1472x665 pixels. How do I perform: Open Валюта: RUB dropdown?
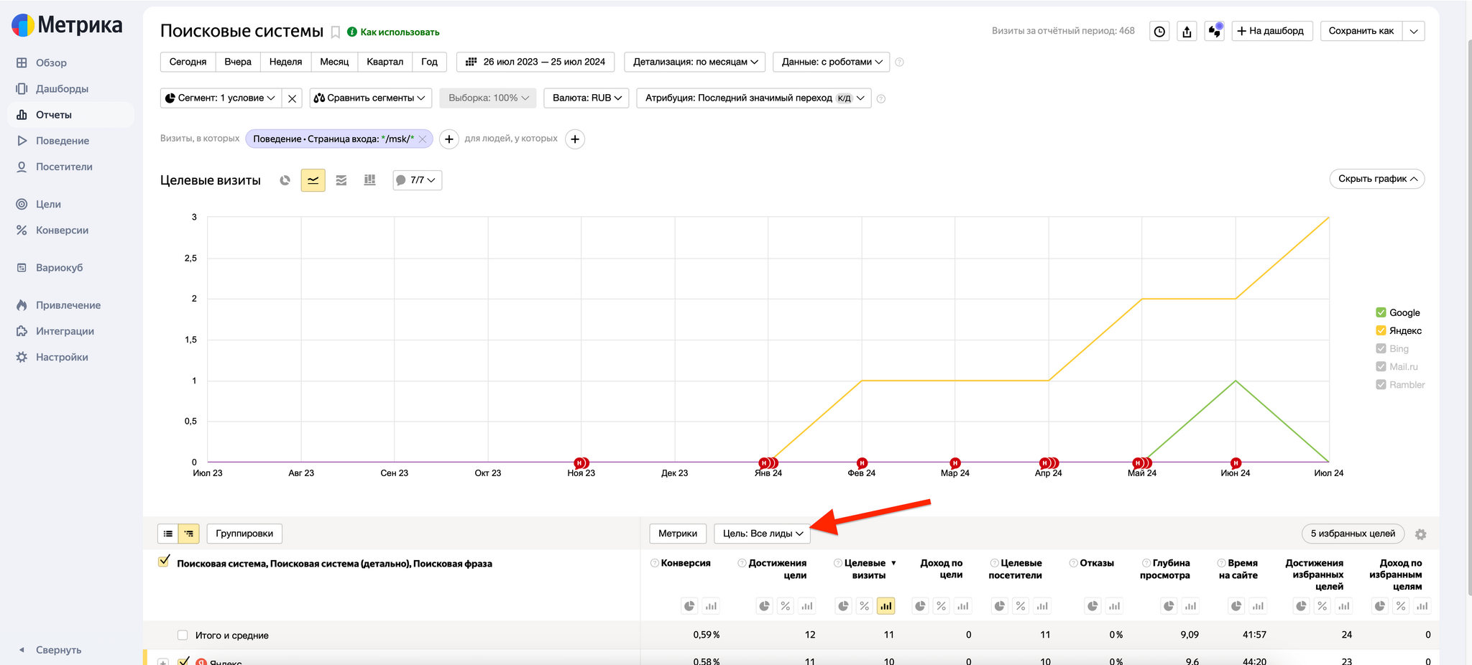(586, 98)
